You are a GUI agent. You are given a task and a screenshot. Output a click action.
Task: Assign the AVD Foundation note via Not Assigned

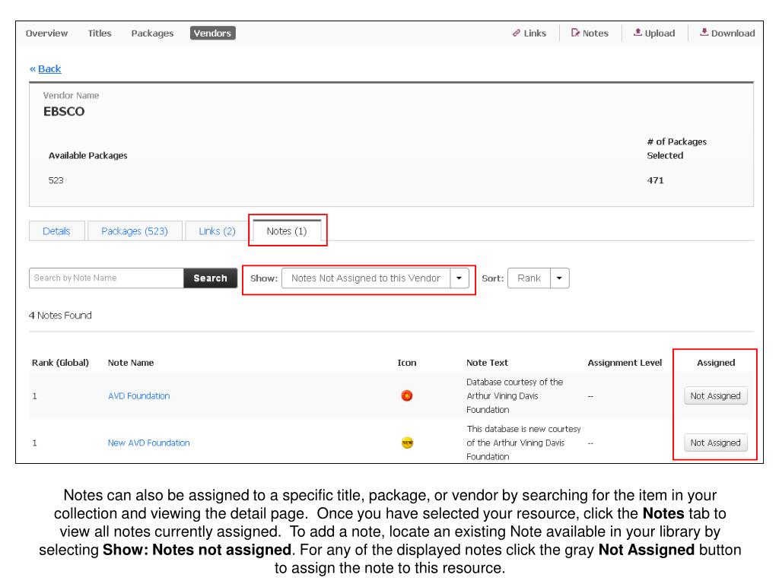[x=715, y=395]
